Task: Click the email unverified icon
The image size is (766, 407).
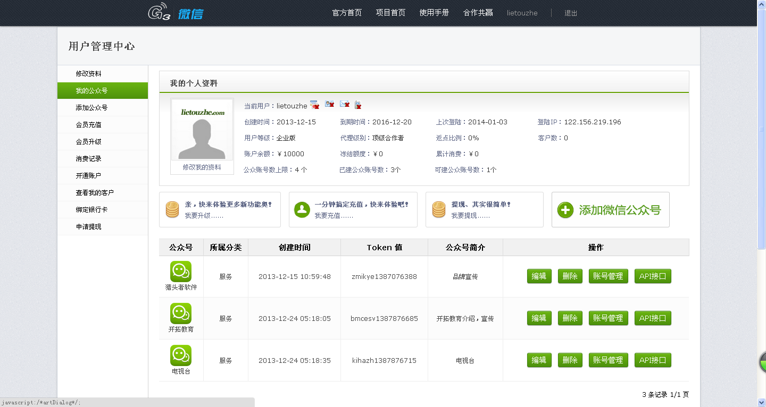Action: click(344, 104)
